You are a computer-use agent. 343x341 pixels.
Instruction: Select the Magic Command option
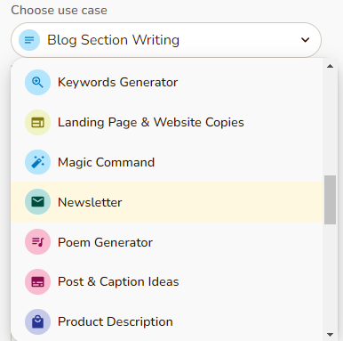coord(166,162)
